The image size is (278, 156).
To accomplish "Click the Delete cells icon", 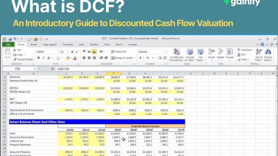I will tap(221, 52).
